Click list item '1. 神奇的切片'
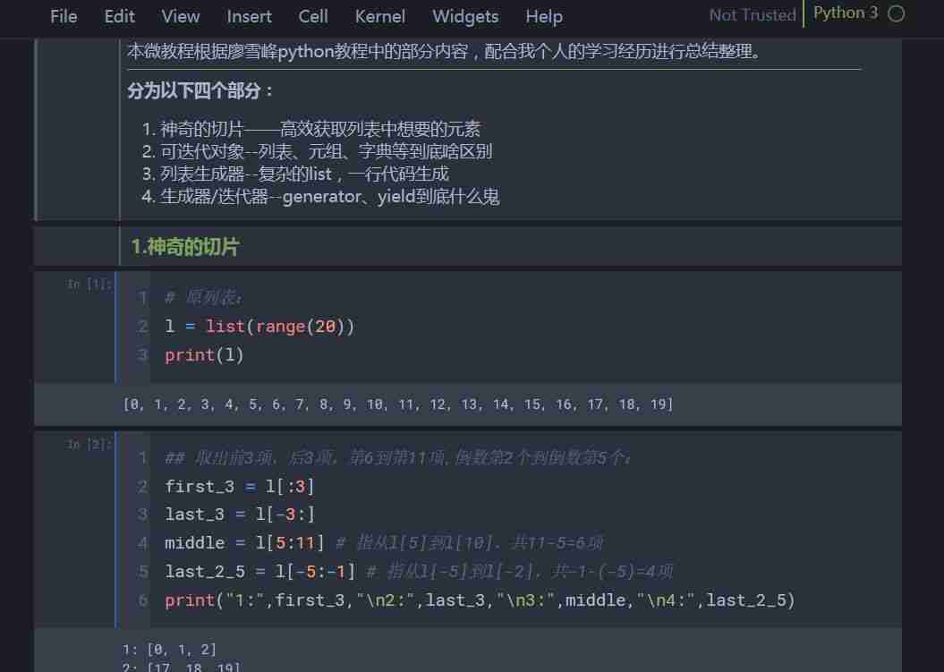Screen dimensions: 944x672 click(x=312, y=128)
